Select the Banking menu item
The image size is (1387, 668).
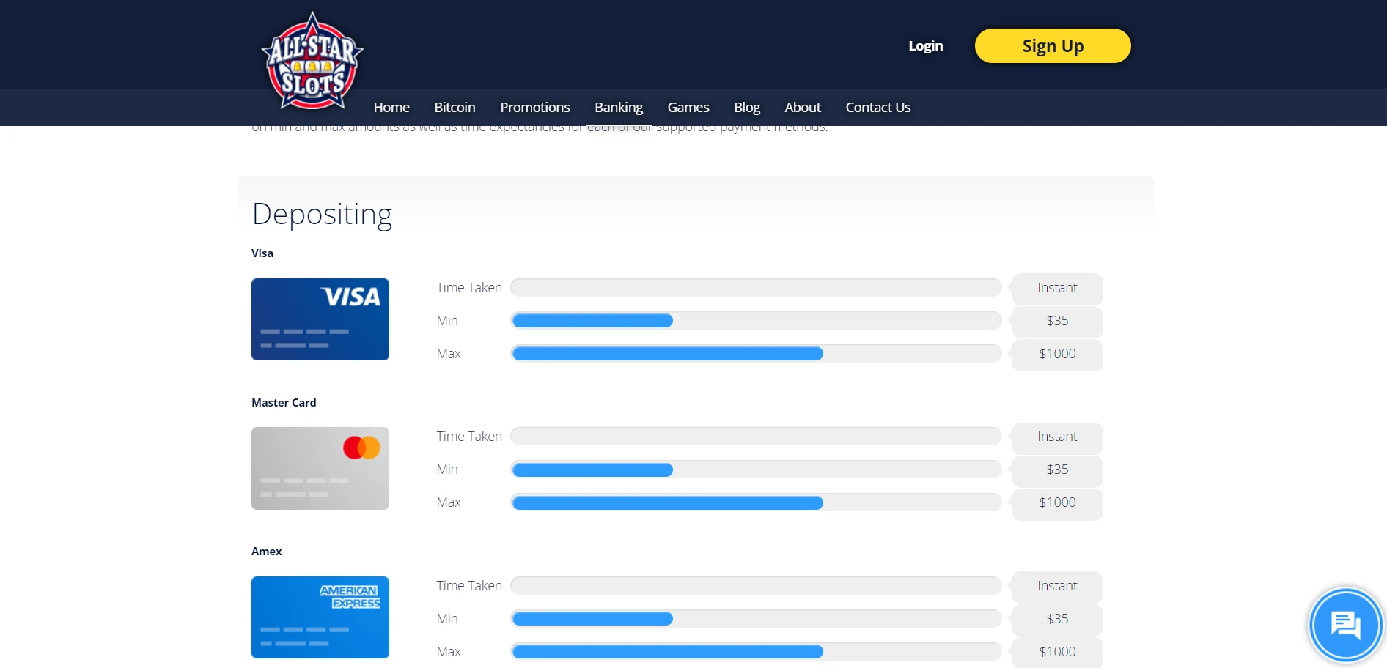click(x=619, y=108)
